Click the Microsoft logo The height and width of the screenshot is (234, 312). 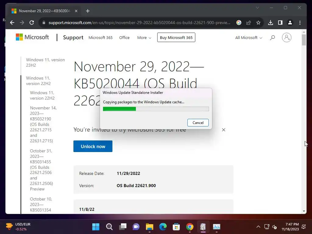[32, 37]
